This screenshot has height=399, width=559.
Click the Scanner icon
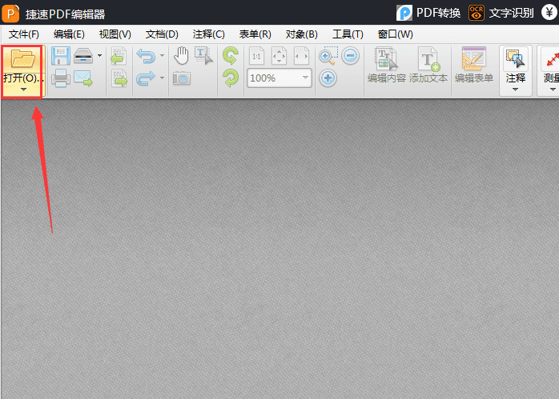[x=83, y=56]
